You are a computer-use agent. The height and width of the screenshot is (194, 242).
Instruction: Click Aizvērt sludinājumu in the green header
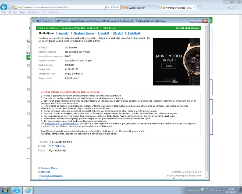[x=187, y=28]
